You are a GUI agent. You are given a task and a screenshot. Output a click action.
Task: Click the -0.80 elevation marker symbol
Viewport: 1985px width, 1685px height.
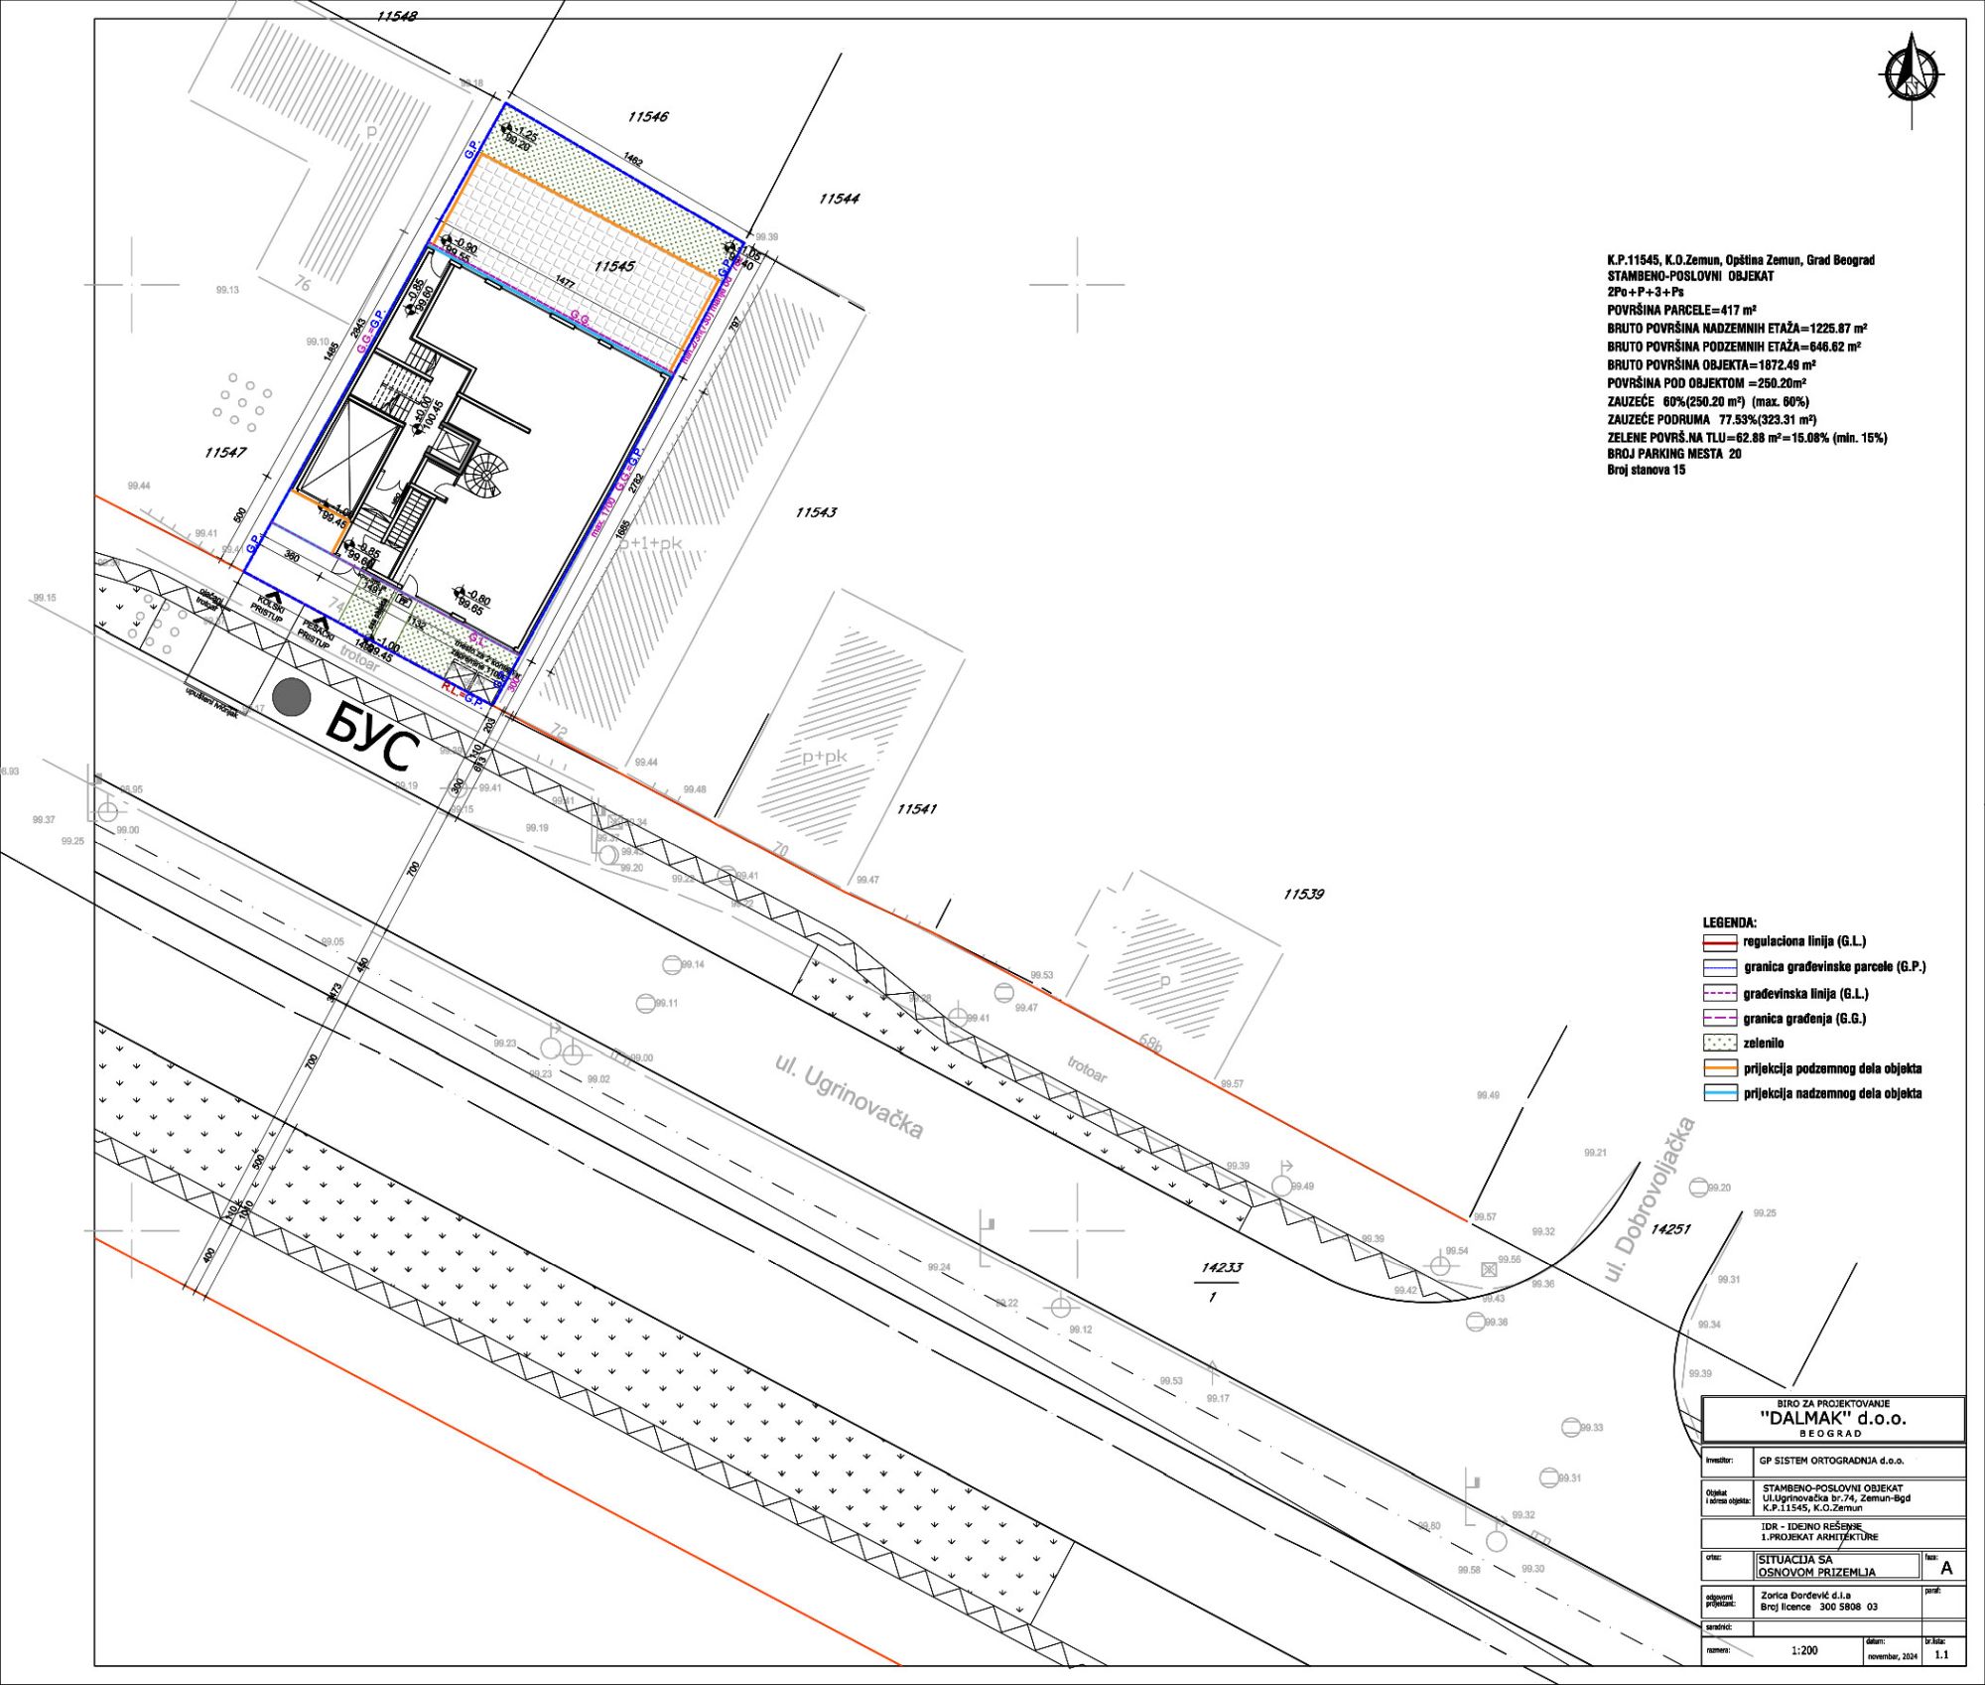click(x=460, y=593)
